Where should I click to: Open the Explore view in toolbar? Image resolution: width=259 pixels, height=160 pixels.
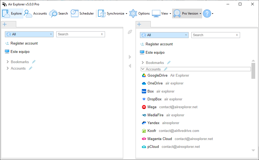pos(12,13)
